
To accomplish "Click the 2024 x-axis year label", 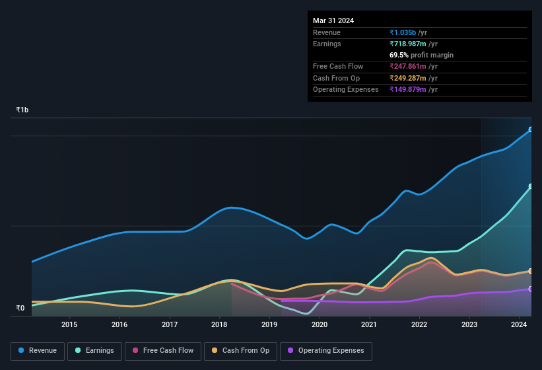I will (519, 324).
